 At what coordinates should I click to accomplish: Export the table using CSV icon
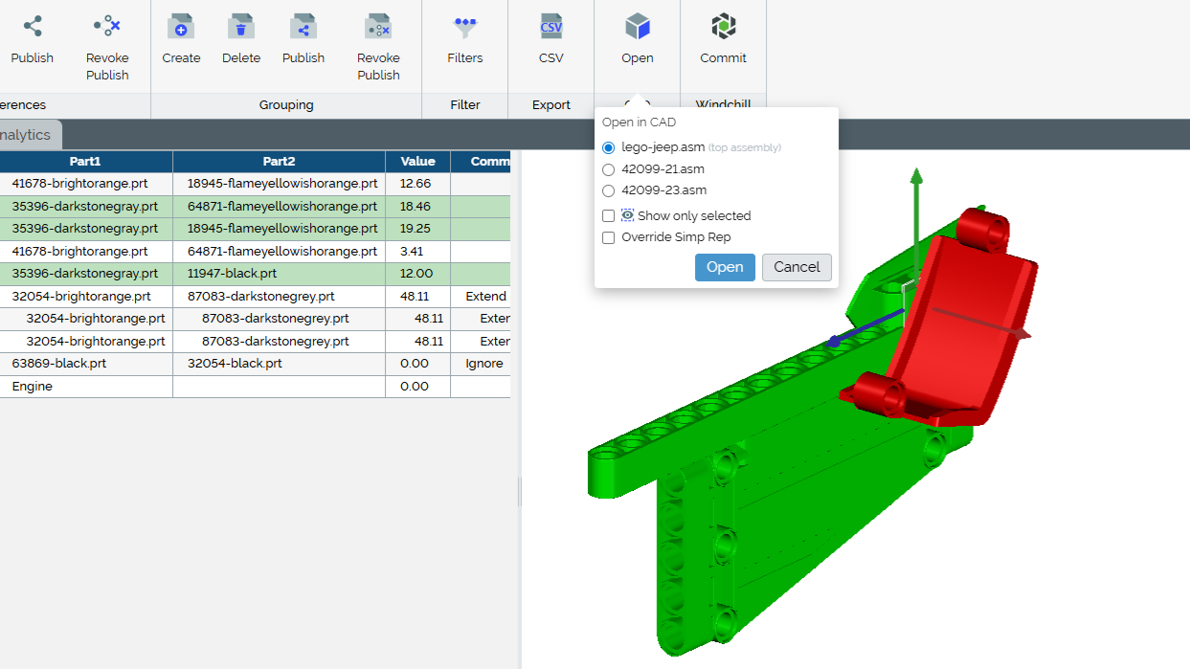[551, 27]
